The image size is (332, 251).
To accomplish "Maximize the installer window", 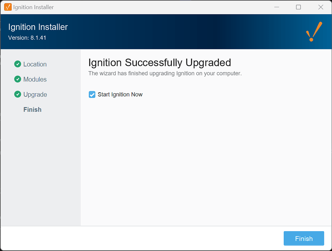I will [x=298, y=7].
